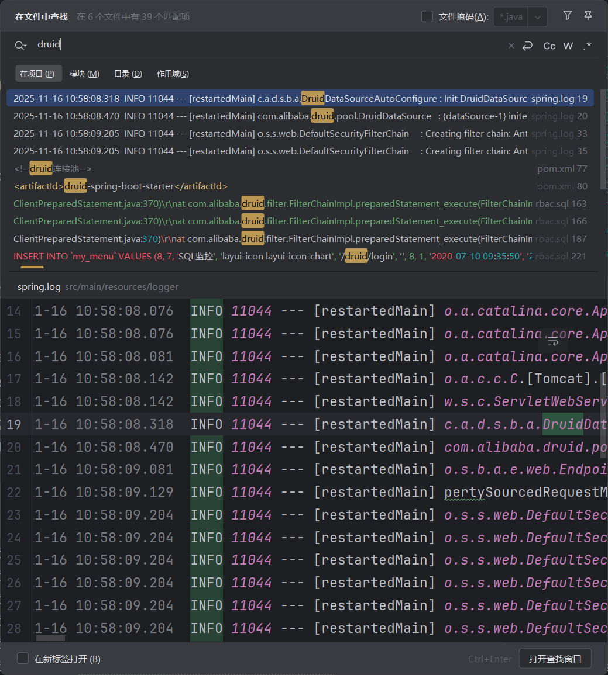
Task: Click in the druid search input field
Action: [x=263, y=44]
